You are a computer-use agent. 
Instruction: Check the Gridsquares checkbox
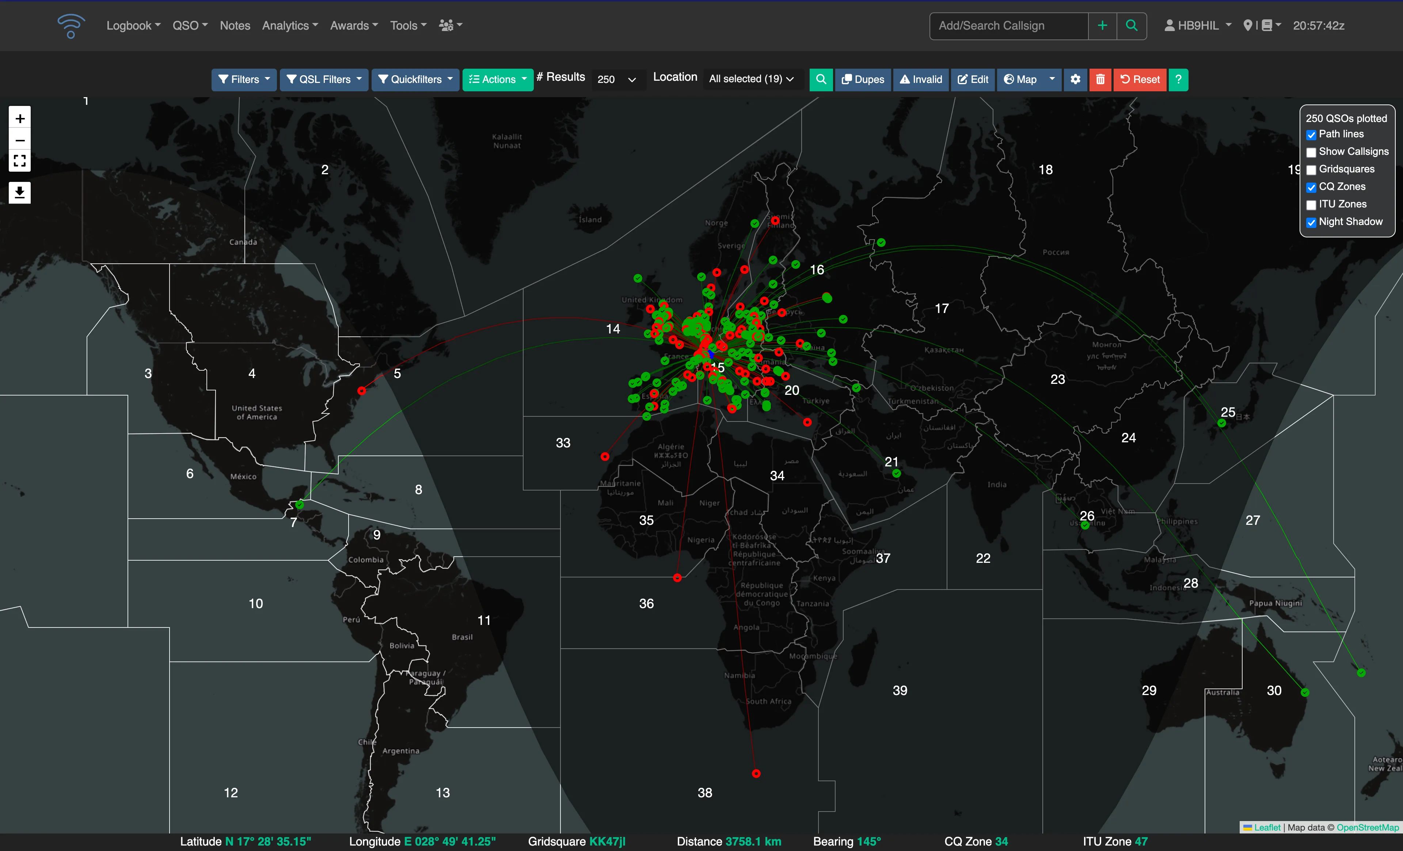(x=1311, y=170)
